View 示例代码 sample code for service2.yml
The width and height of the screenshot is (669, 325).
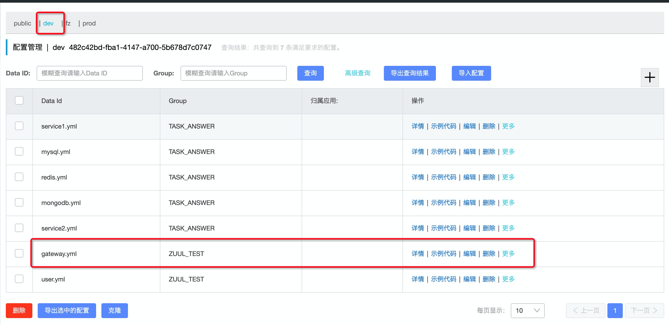444,228
